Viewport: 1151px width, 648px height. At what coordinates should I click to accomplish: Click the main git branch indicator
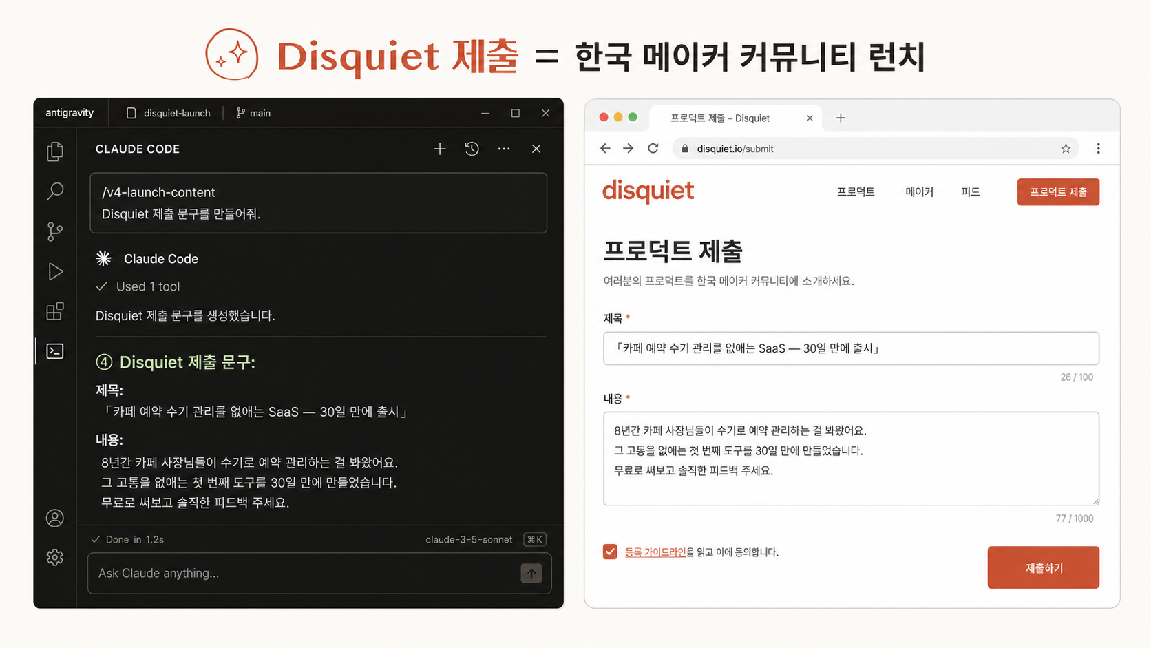coord(253,113)
